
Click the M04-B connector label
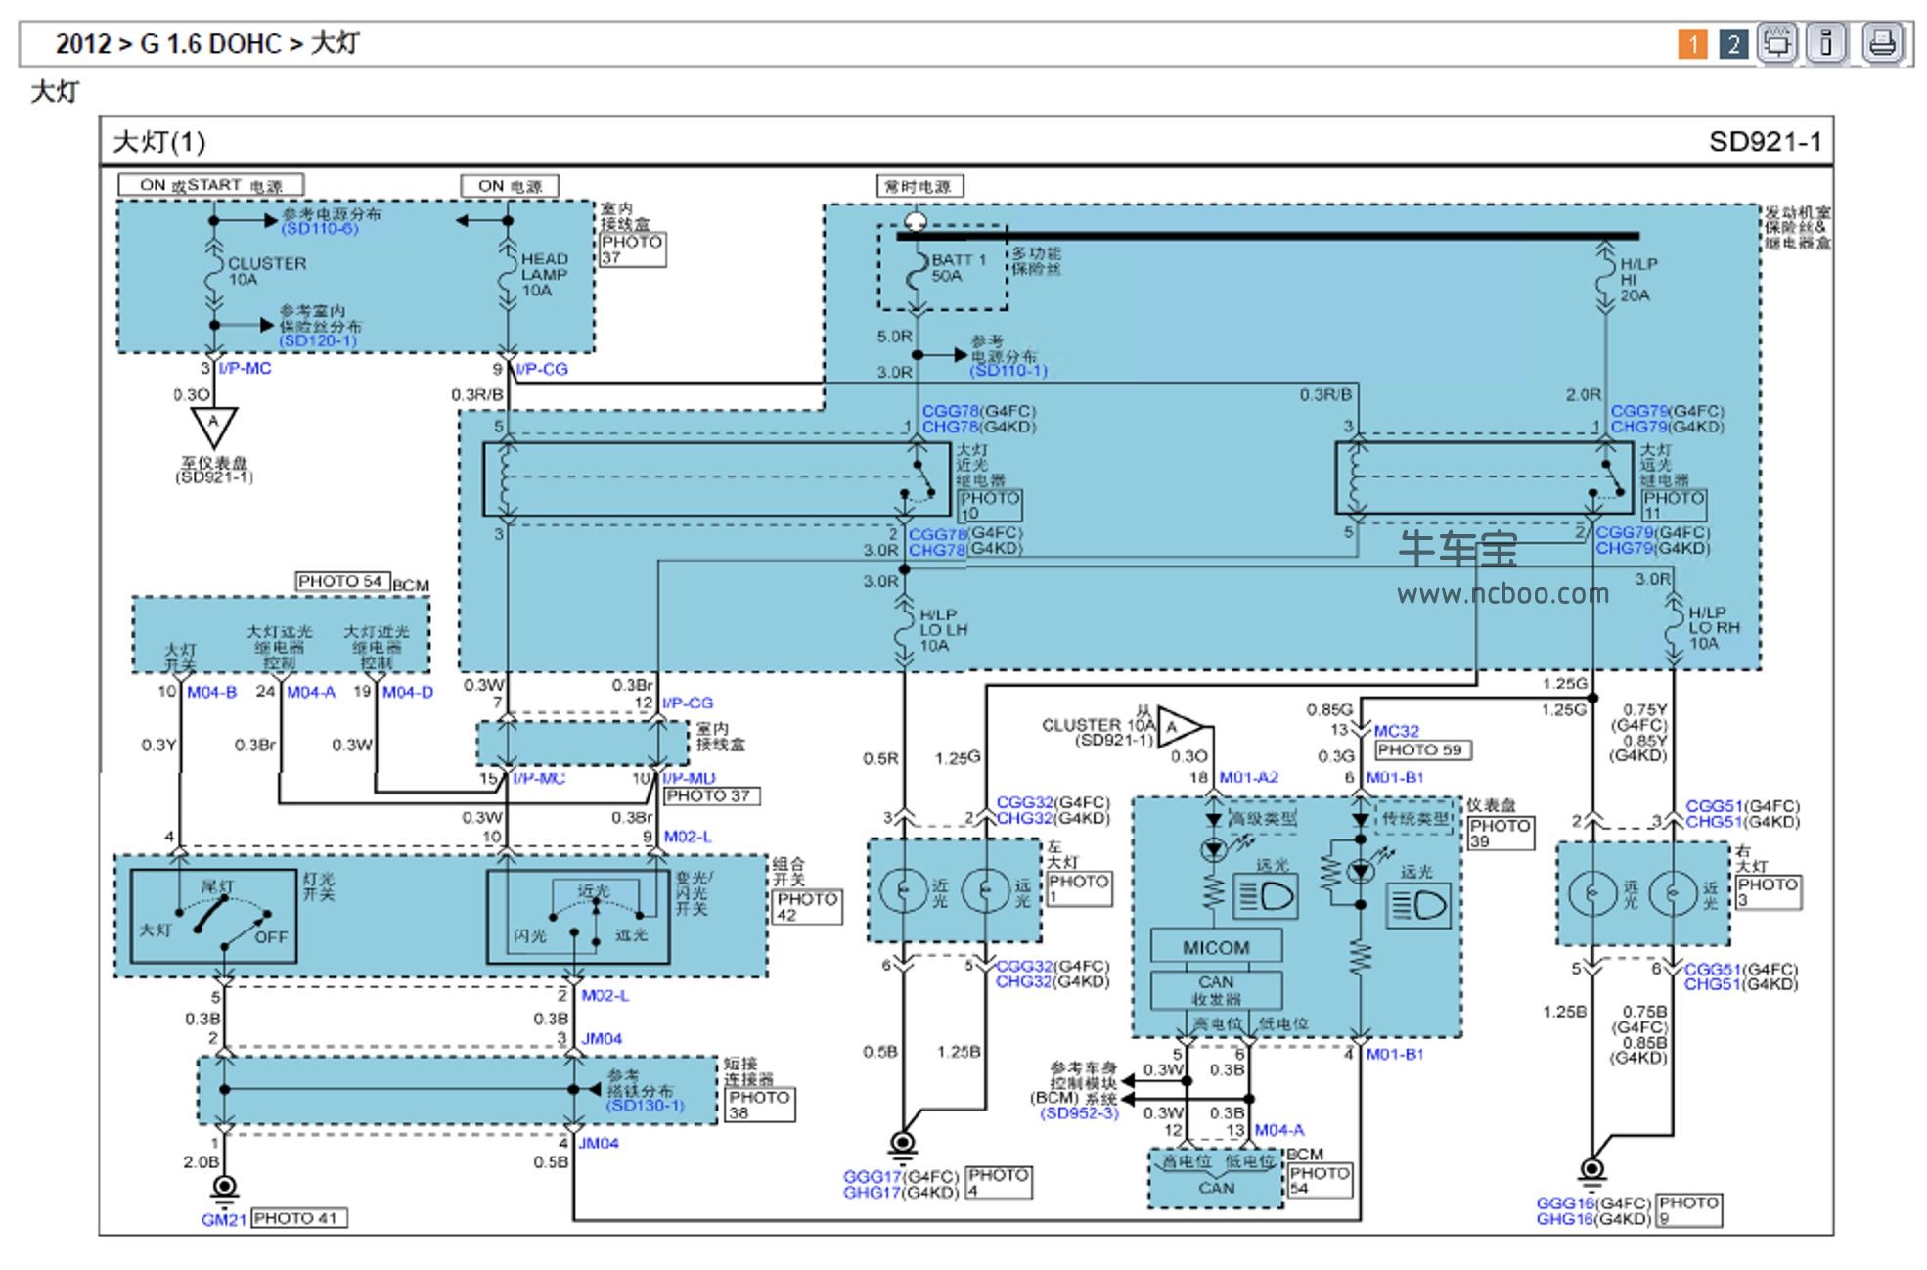[212, 693]
